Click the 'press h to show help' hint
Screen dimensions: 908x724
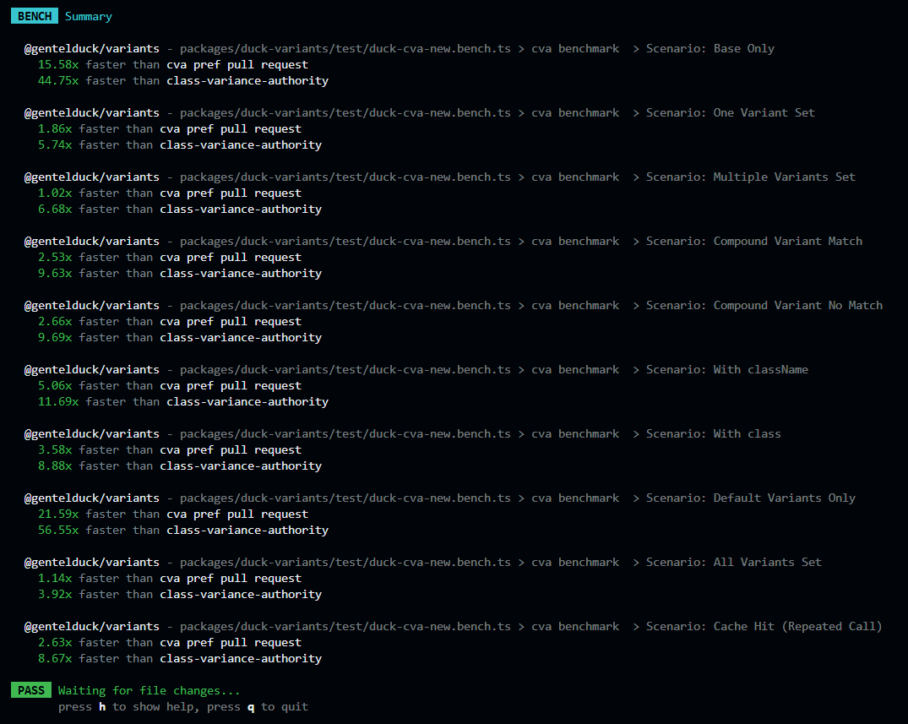126,706
